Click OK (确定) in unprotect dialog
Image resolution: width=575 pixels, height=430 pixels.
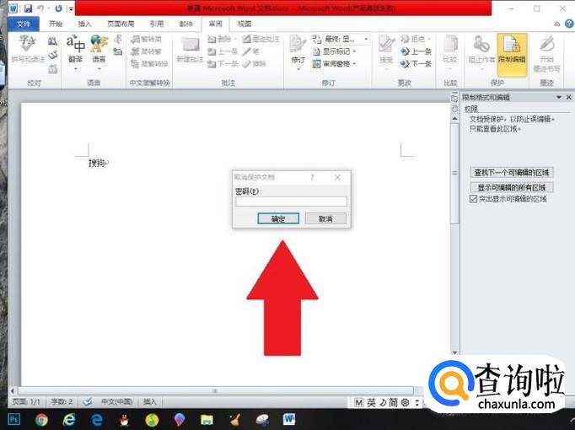tap(278, 219)
